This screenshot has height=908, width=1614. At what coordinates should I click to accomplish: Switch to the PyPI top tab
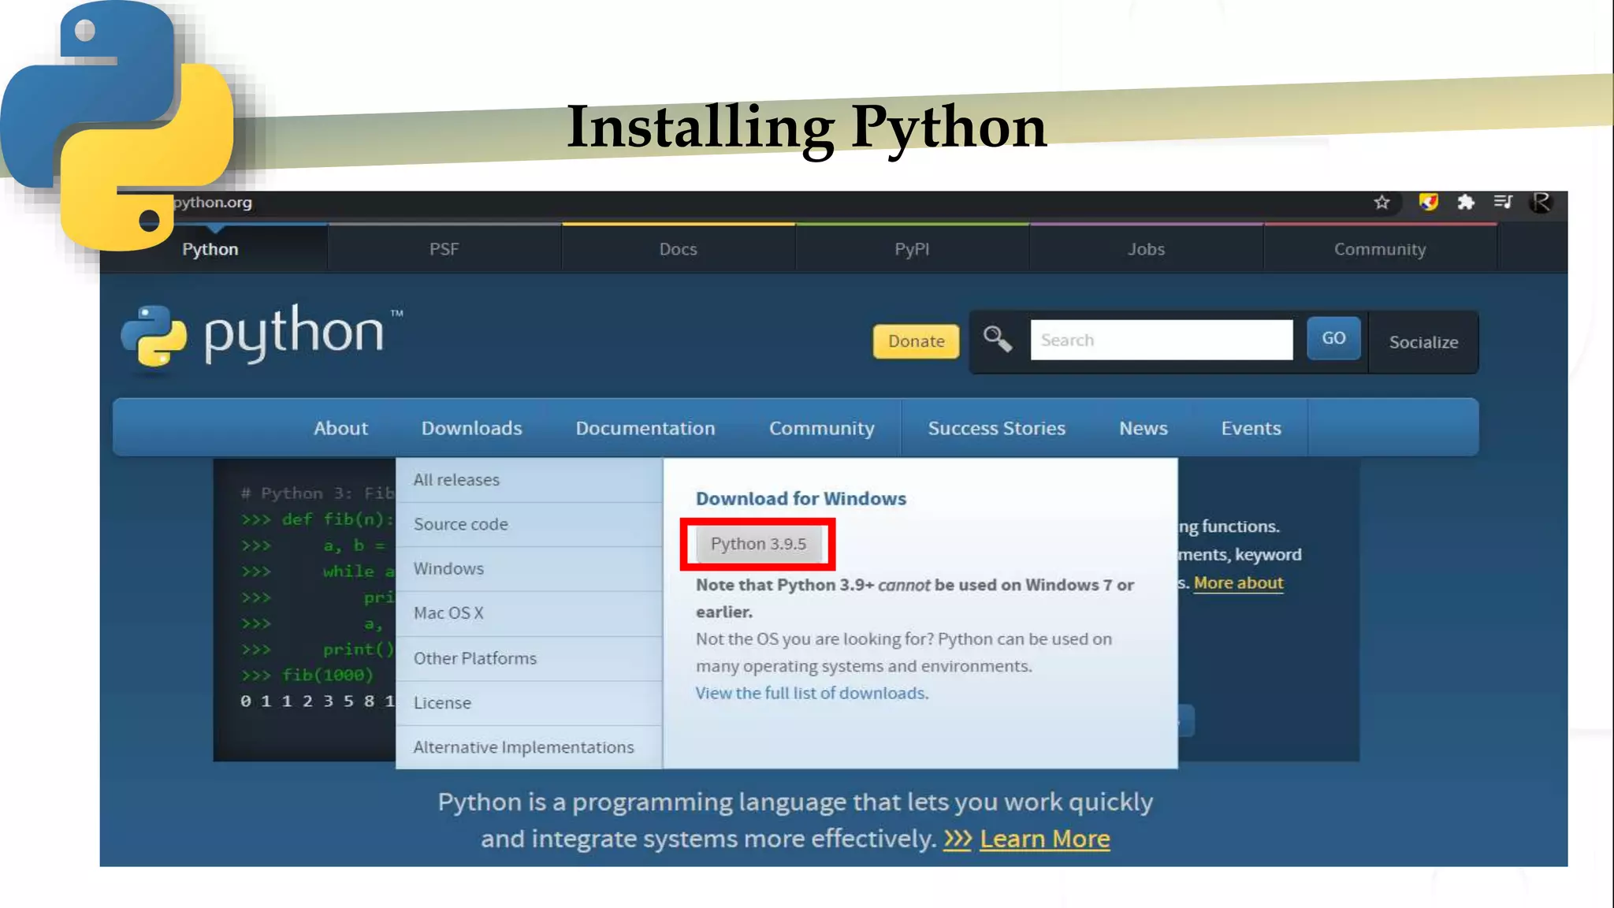tap(912, 249)
